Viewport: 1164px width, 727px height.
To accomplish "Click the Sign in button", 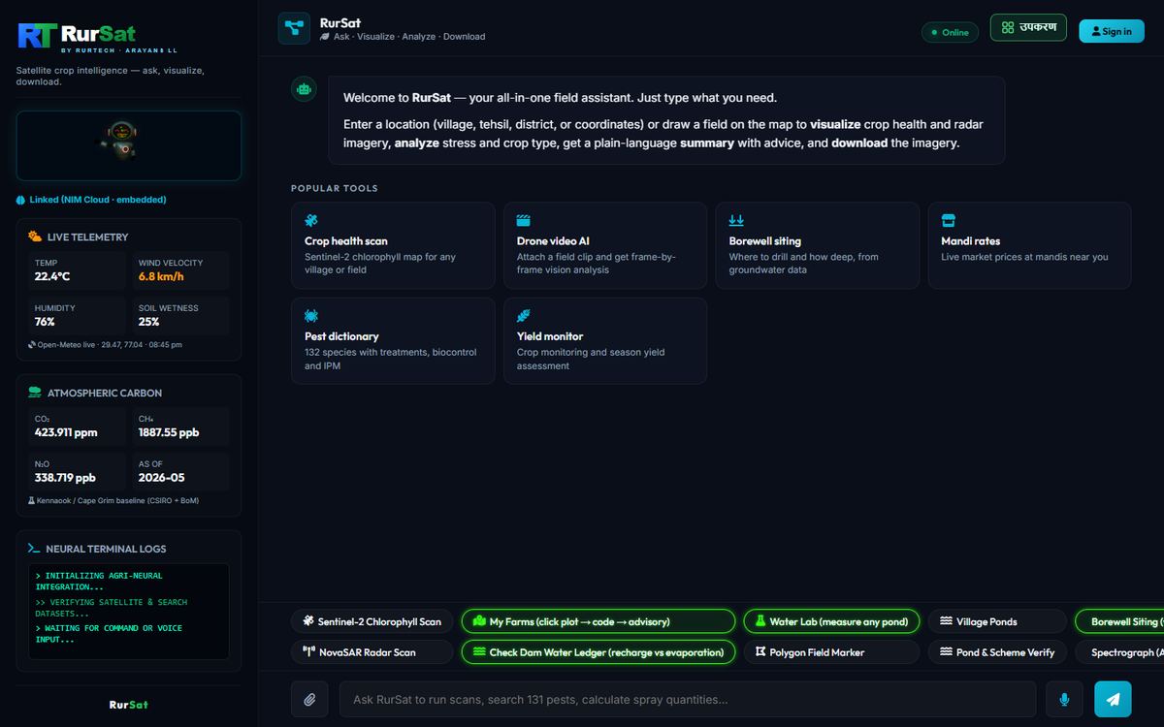I will tap(1112, 31).
